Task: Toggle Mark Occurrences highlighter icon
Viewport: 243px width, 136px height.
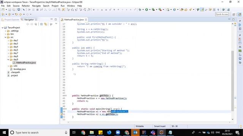Action: point(202,9)
